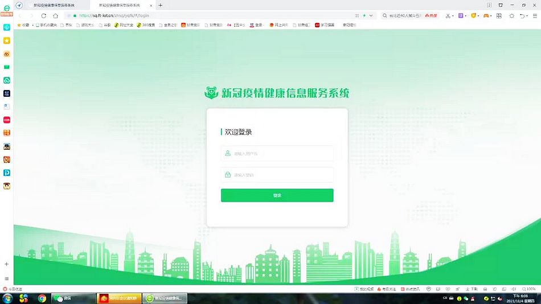Expand the address bar dropdown chevron
The image size is (541, 304).
click(371, 15)
